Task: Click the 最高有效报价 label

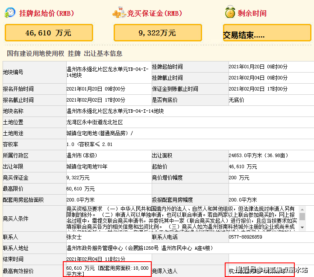Action: (18, 271)
